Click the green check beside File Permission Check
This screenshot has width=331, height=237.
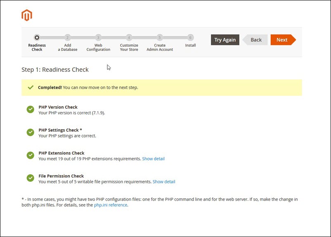click(30, 178)
